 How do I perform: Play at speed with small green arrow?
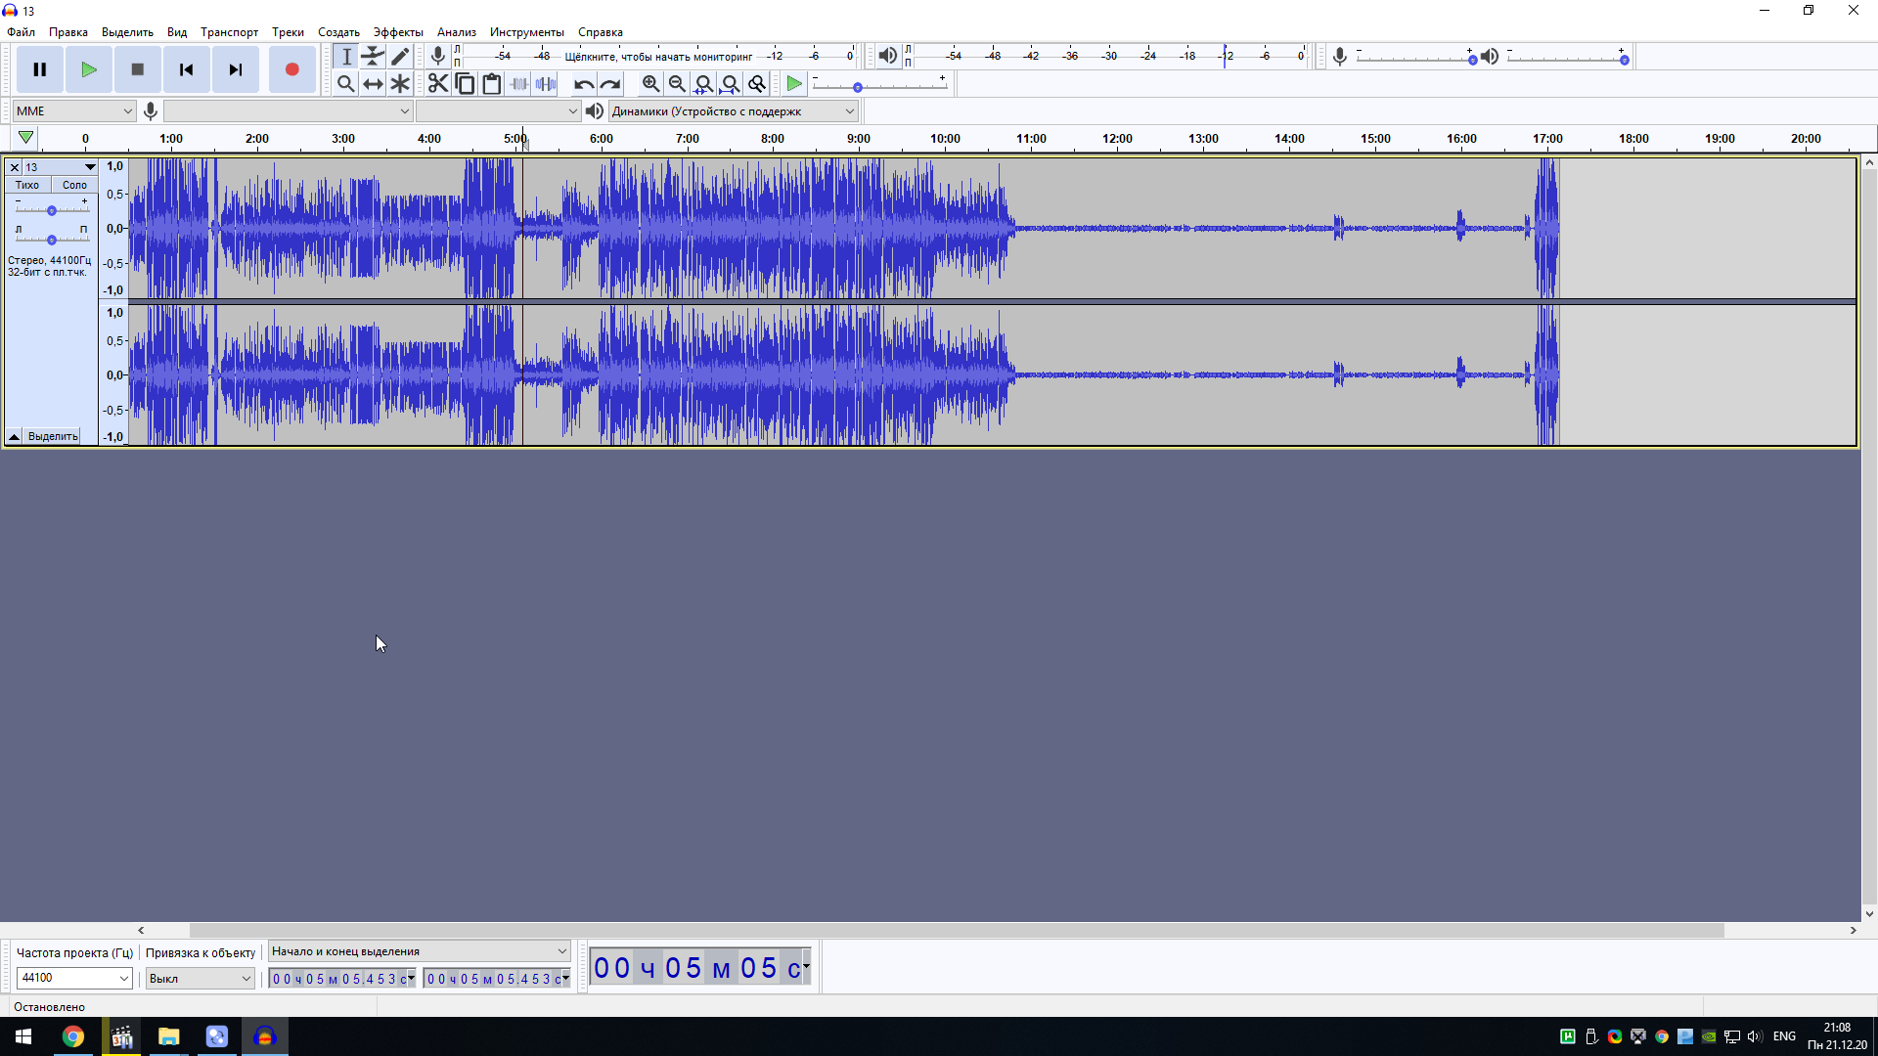794,84
